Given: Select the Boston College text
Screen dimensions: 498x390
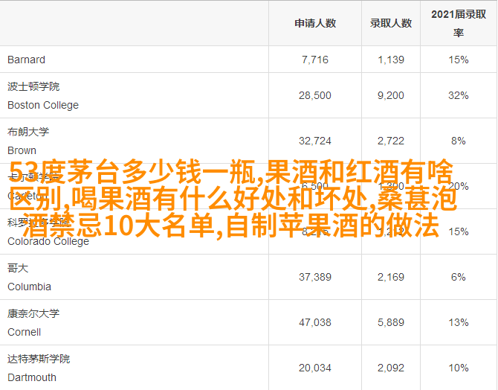Looking at the screenshot, I should (x=43, y=105).
